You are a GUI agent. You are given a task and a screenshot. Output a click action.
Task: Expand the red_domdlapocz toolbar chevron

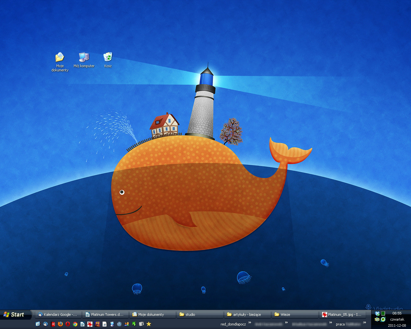click(249, 323)
